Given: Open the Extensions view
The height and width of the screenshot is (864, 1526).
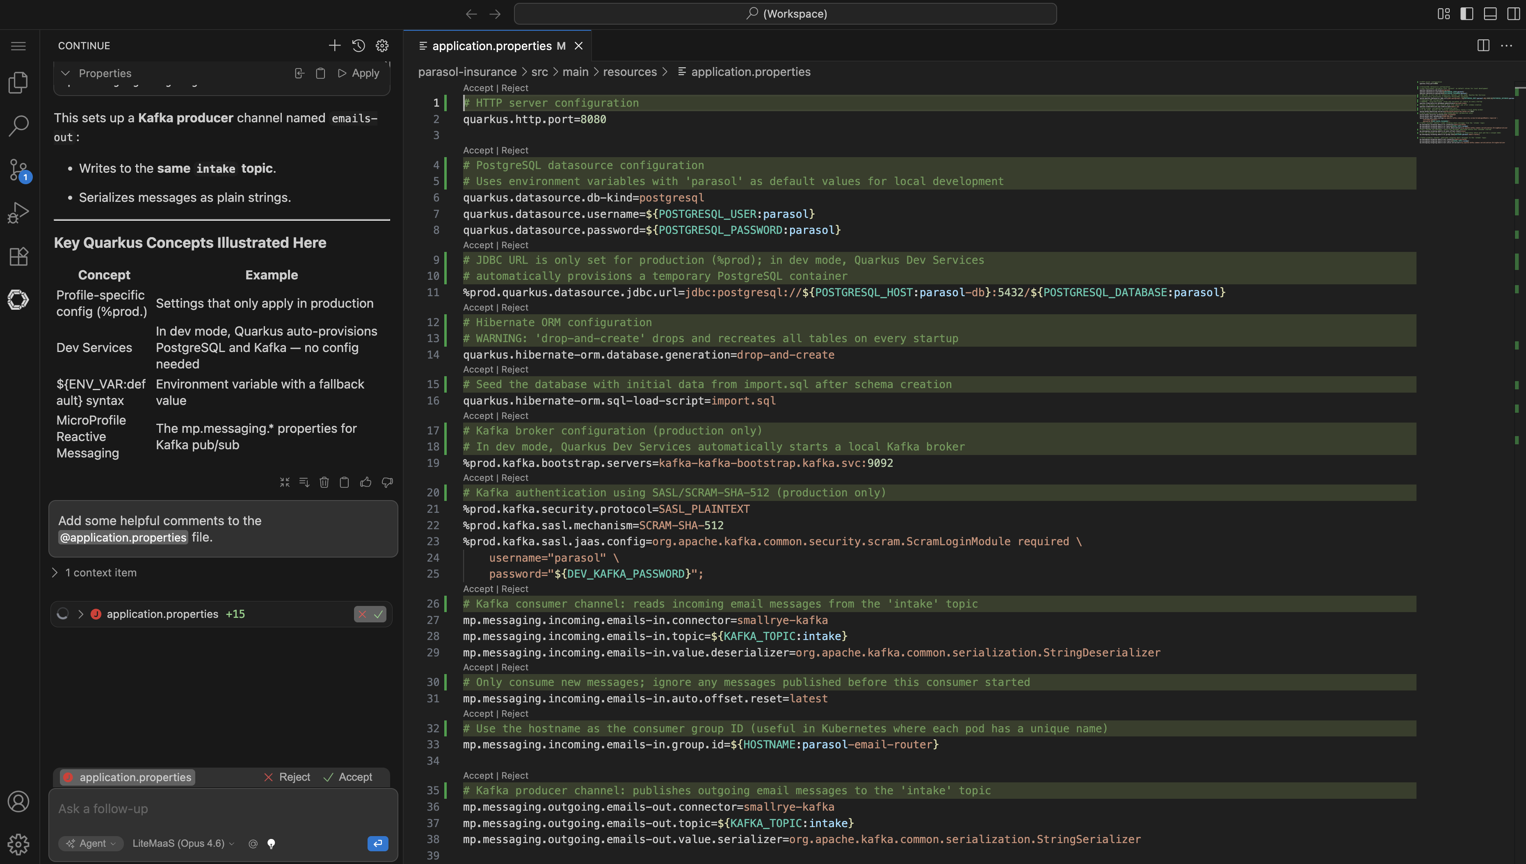Looking at the screenshot, I should [18, 256].
